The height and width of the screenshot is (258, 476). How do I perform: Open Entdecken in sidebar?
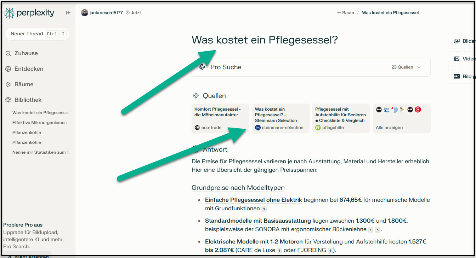(x=24, y=69)
